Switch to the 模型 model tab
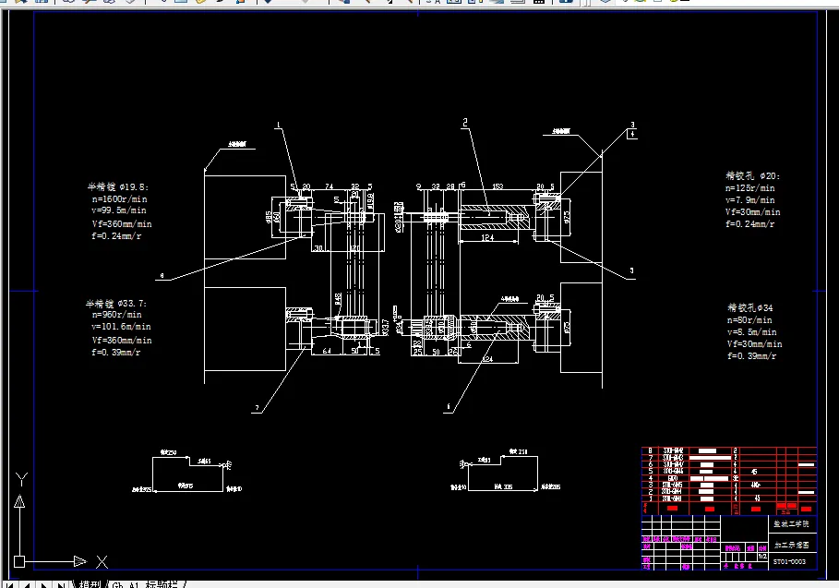Screen dimensions: 839x588 [90, 584]
